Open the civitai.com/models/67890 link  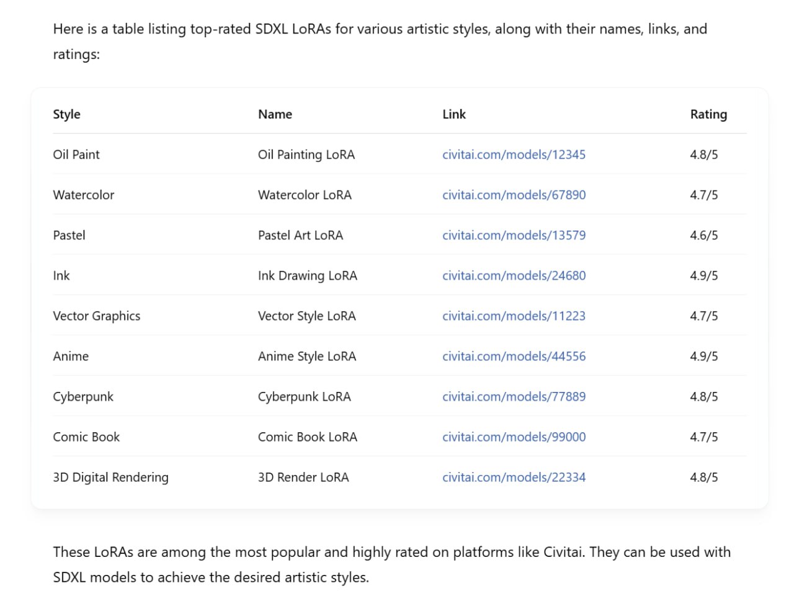pyautogui.click(x=514, y=195)
